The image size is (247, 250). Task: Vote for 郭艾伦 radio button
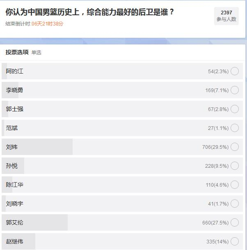[235, 222]
